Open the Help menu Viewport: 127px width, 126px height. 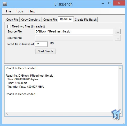pos(32,11)
